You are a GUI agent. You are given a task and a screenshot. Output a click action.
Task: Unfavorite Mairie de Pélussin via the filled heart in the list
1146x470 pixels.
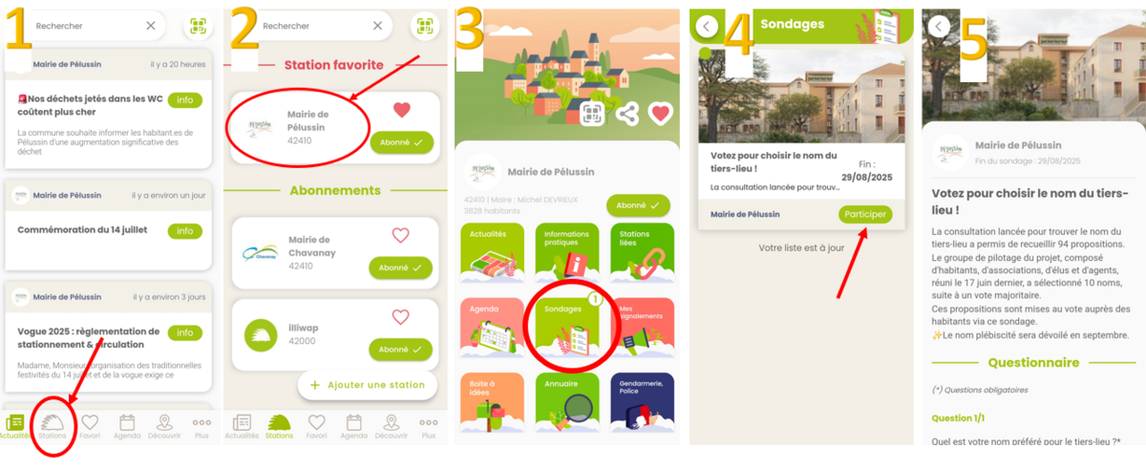(x=401, y=110)
